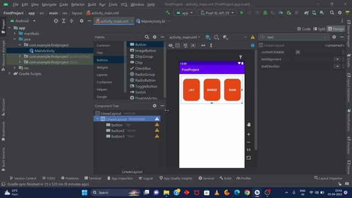
Task: Click the blue help question icon
Action: [x=253, y=46]
